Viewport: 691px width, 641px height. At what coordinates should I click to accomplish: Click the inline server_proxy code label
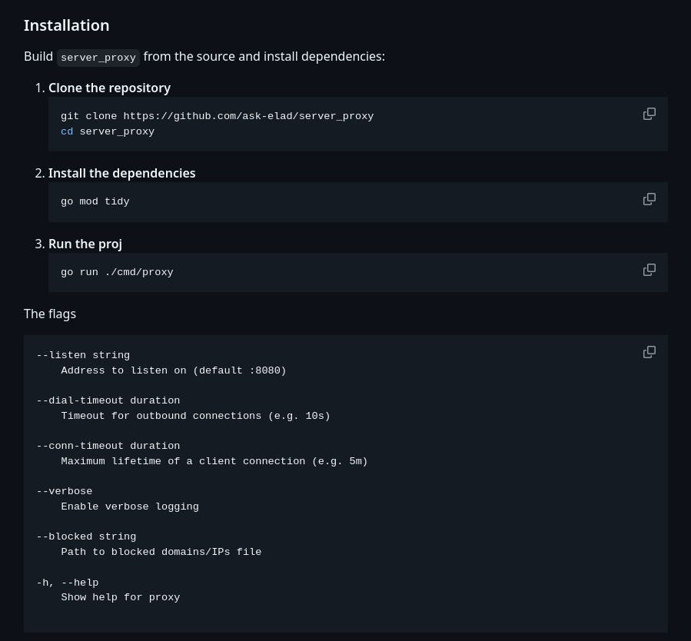(98, 58)
